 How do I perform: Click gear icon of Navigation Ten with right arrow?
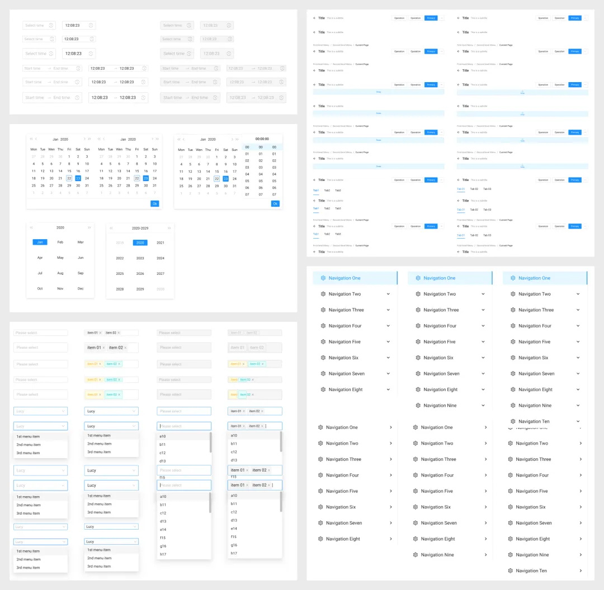pos(510,570)
